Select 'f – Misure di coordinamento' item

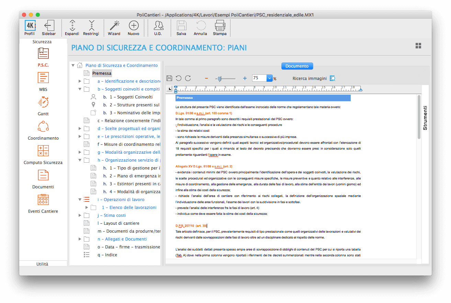pos(129,144)
